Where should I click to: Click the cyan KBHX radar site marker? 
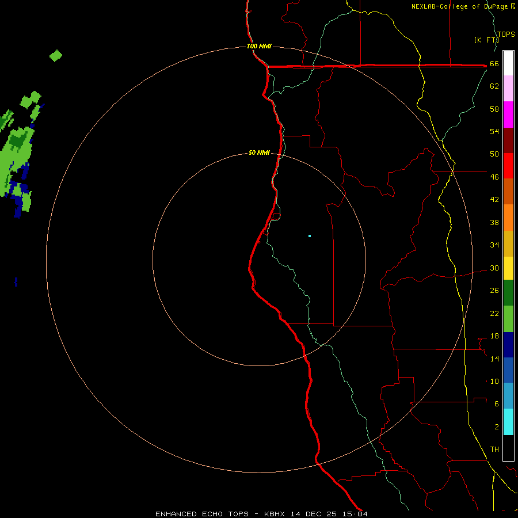(310, 236)
